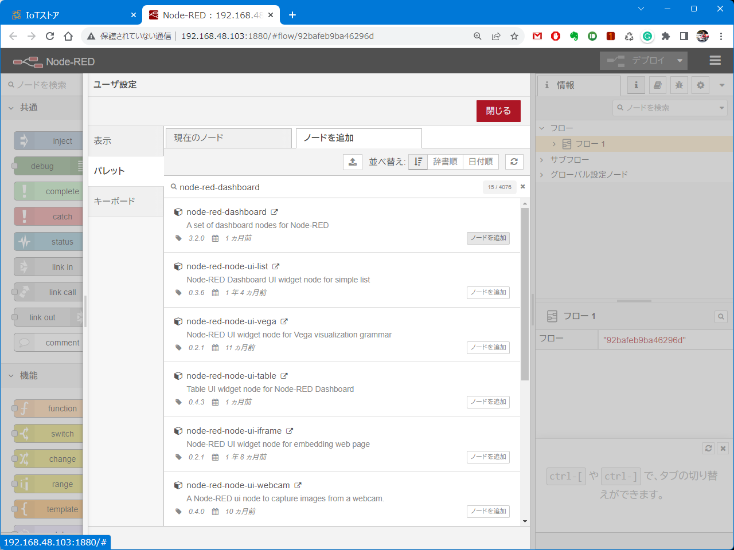Select the ノードを追加 tab
This screenshot has width=734, height=550.
coord(358,138)
